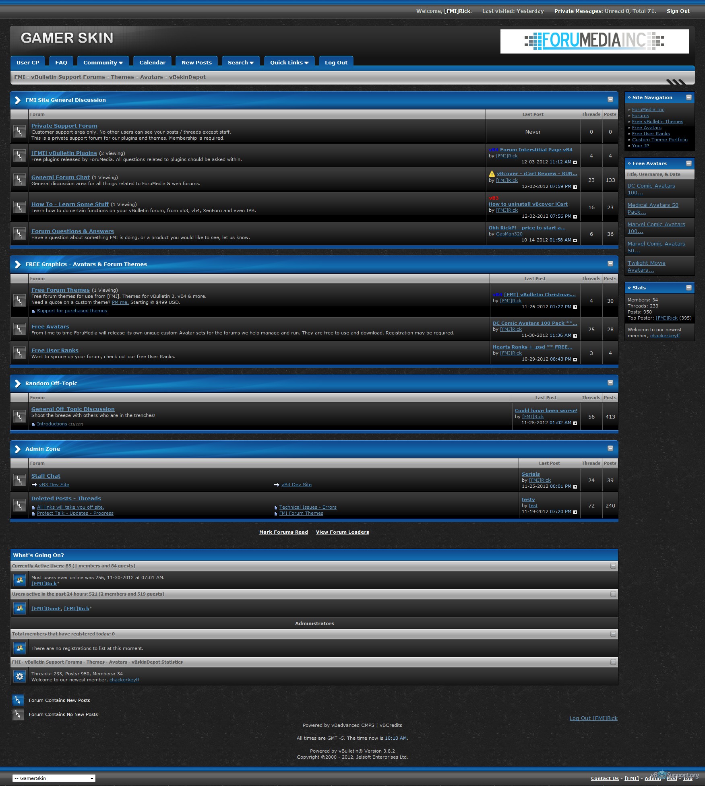Image resolution: width=705 pixels, height=786 pixels.
Task: Open the Calendar tab
Action: pyautogui.click(x=152, y=62)
